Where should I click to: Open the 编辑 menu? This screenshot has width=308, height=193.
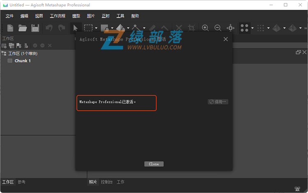(24, 16)
